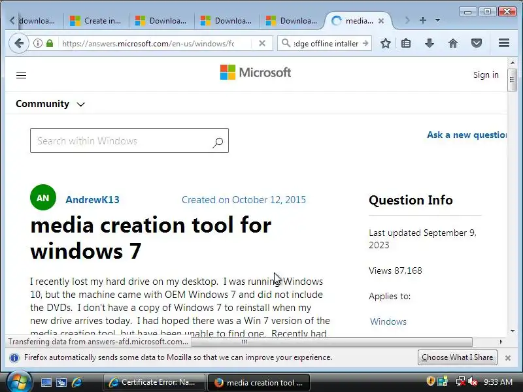This screenshot has height=392, width=523.
Task: Click the vertical scrollbar thumb
Action: click(x=512, y=80)
